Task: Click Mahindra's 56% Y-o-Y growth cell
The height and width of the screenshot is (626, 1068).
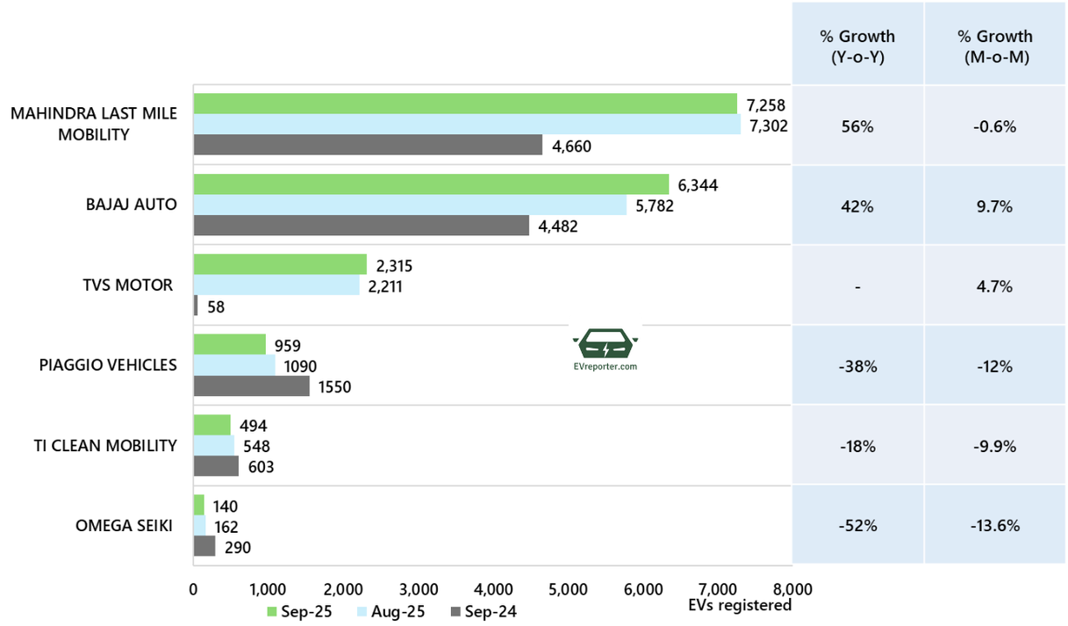Action: [x=857, y=126]
